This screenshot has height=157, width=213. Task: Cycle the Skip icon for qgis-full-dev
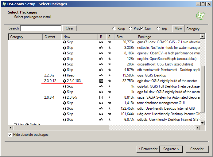[64, 92]
